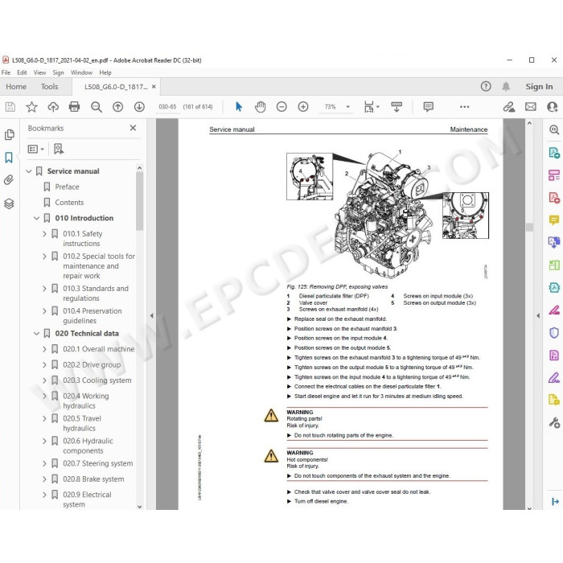Open the Find text magnifier tool
The image size is (563, 563).
97,107
